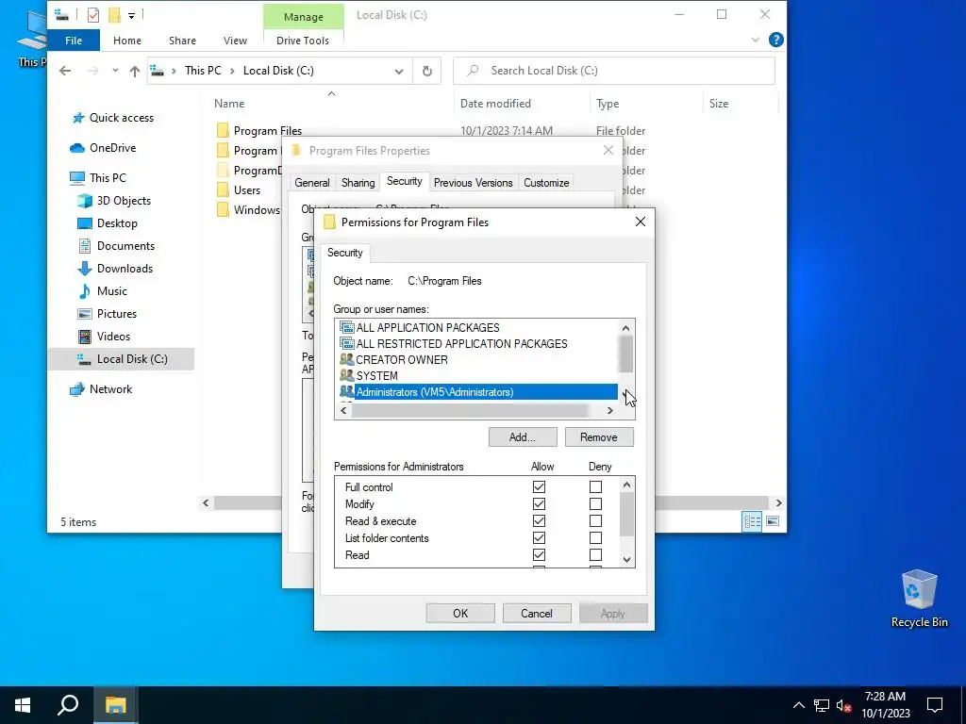Image resolution: width=966 pixels, height=724 pixels.
Task: Open the Home ribbon tab
Action: (127, 41)
